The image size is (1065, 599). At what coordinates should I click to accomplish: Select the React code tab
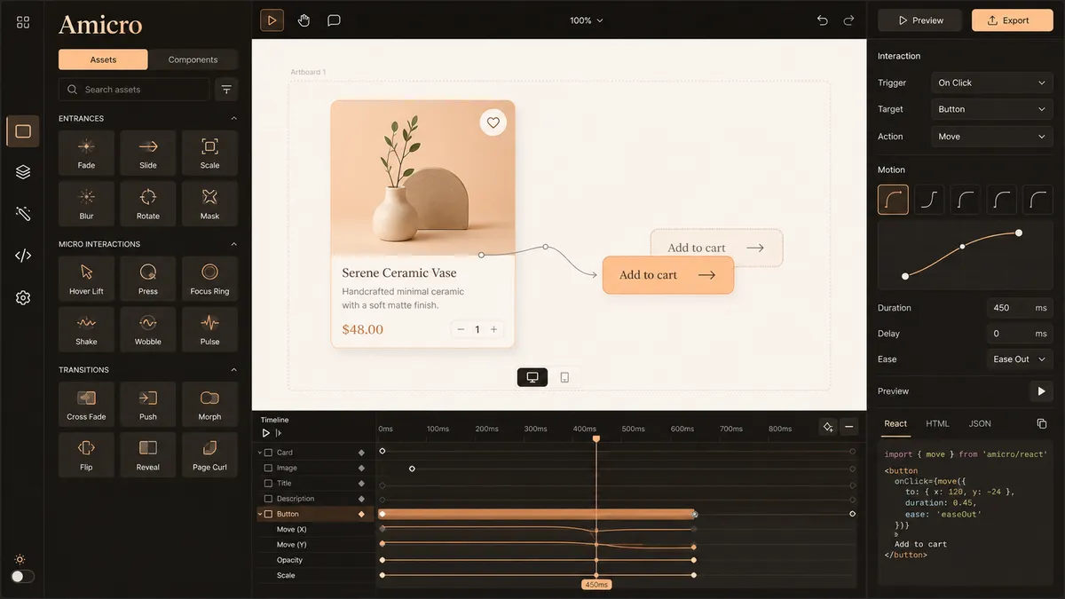(895, 424)
